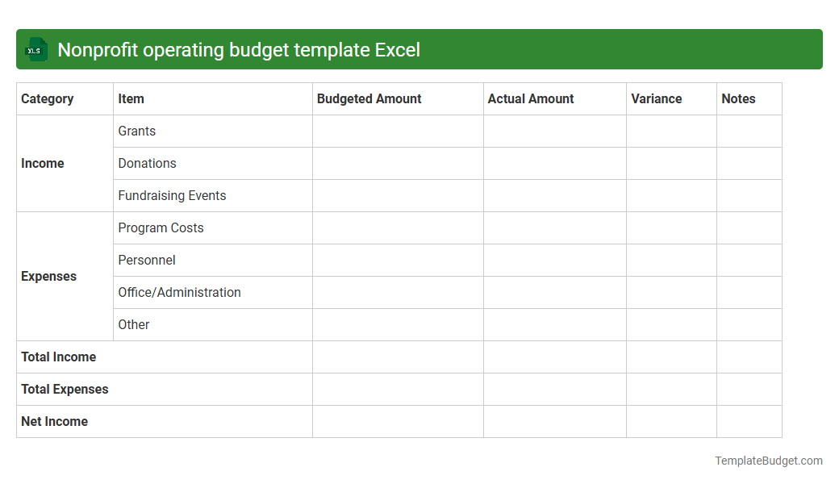
Task: Select the Net Income row label
Action: pos(53,421)
